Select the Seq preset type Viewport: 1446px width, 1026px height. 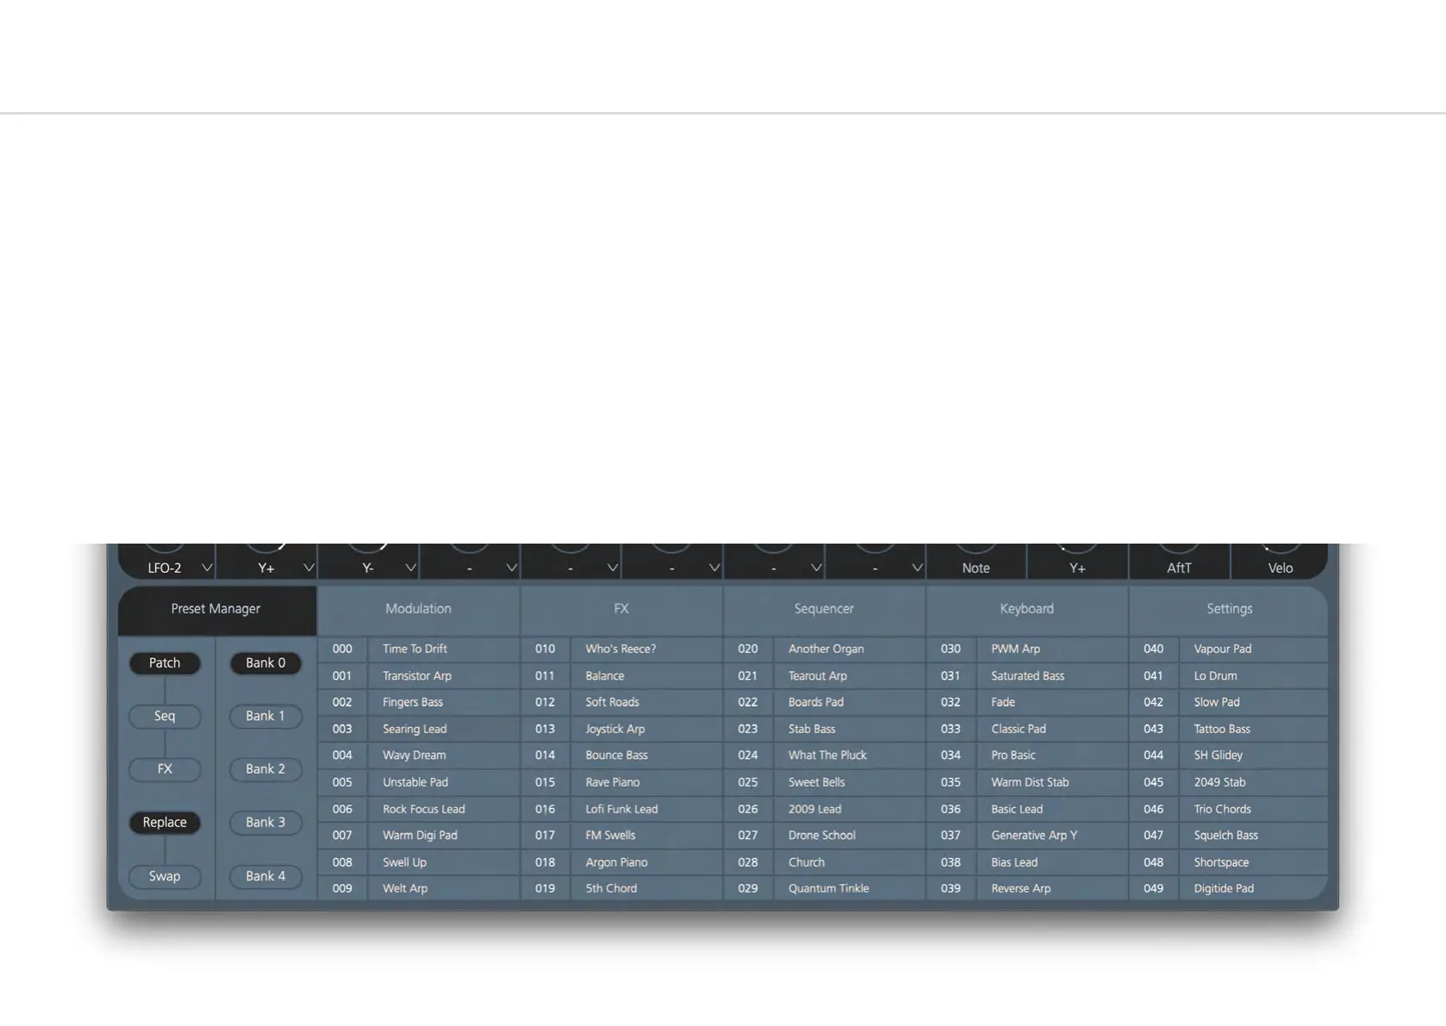click(165, 717)
